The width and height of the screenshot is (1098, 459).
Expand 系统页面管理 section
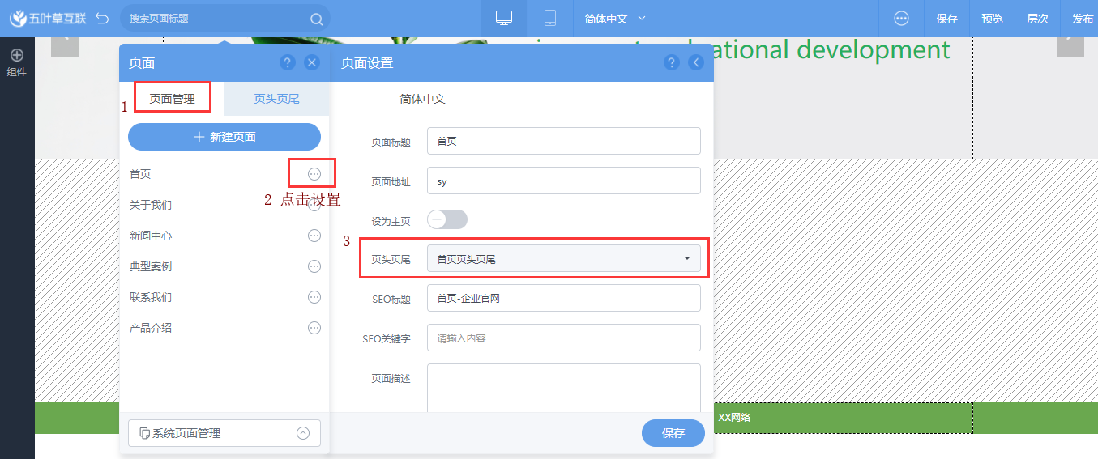[303, 433]
